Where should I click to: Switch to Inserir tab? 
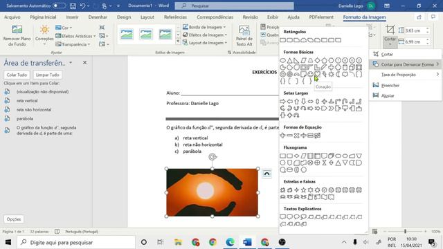(x=72, y=17)
